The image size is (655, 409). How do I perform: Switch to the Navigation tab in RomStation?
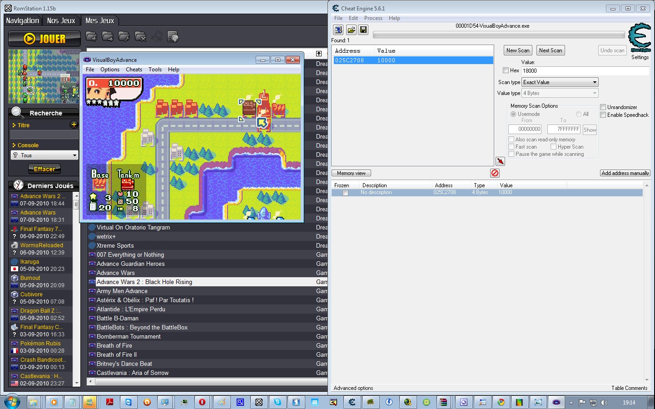coord(22,20)
